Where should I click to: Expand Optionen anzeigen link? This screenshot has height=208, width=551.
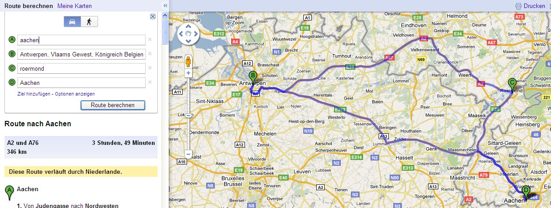tap(75, 94)
